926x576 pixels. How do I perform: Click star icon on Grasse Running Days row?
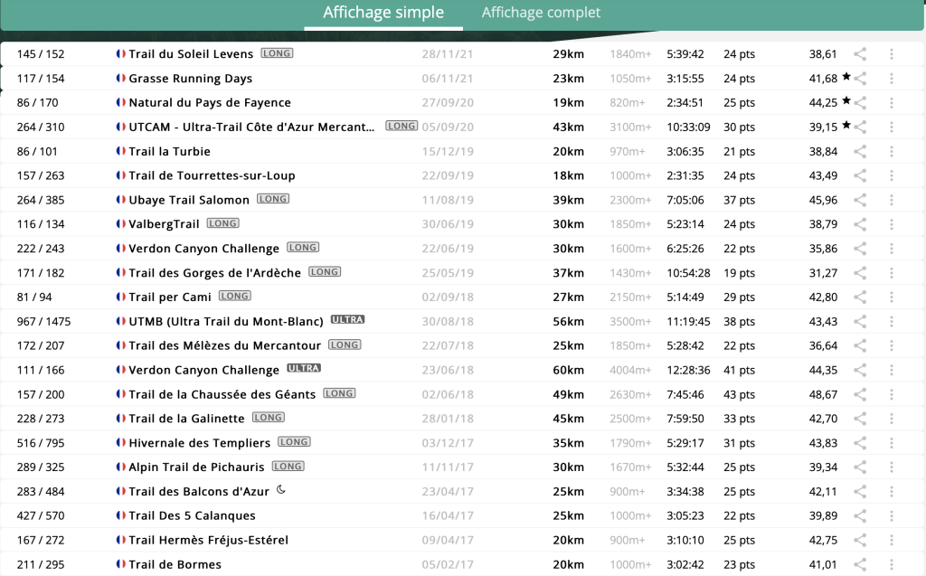846,78
